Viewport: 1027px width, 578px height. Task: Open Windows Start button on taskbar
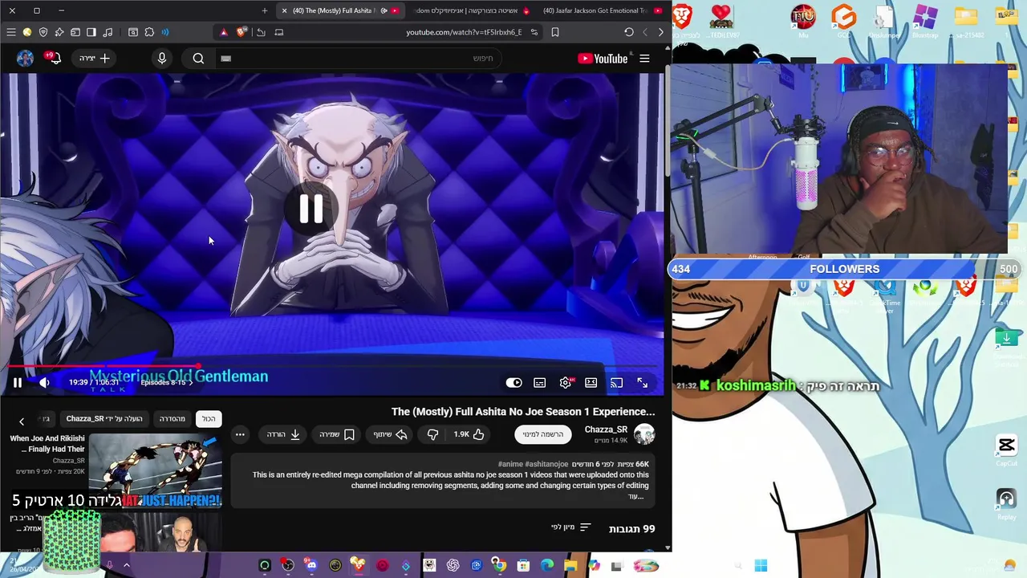click(x=761, y=566)
